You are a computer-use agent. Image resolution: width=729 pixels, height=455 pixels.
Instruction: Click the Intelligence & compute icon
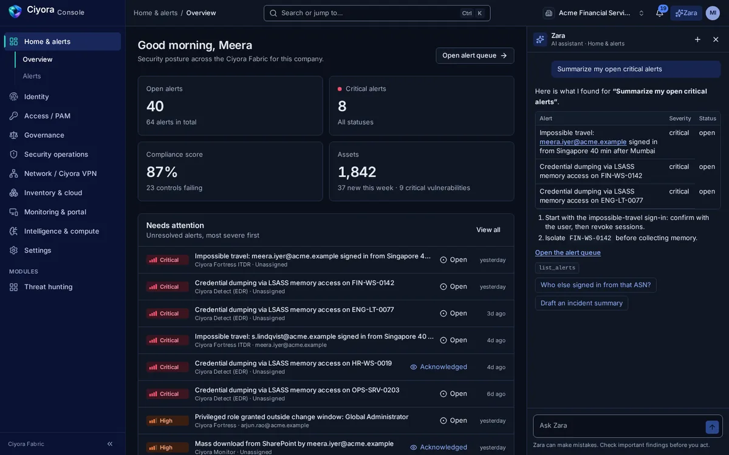[x=13, y=231]
